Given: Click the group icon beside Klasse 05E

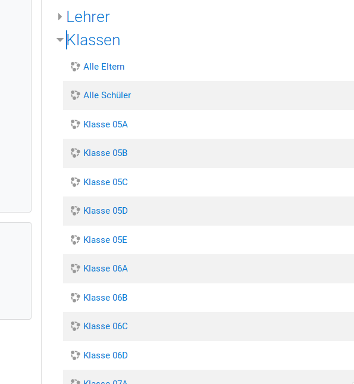Looking at the screenshot, I should [x=75, y=240].
